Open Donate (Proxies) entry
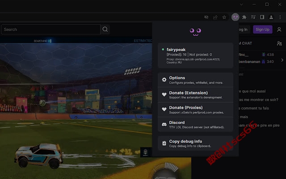Image resolution: width=286 pixels, height=179 pixels. point(195,110)
